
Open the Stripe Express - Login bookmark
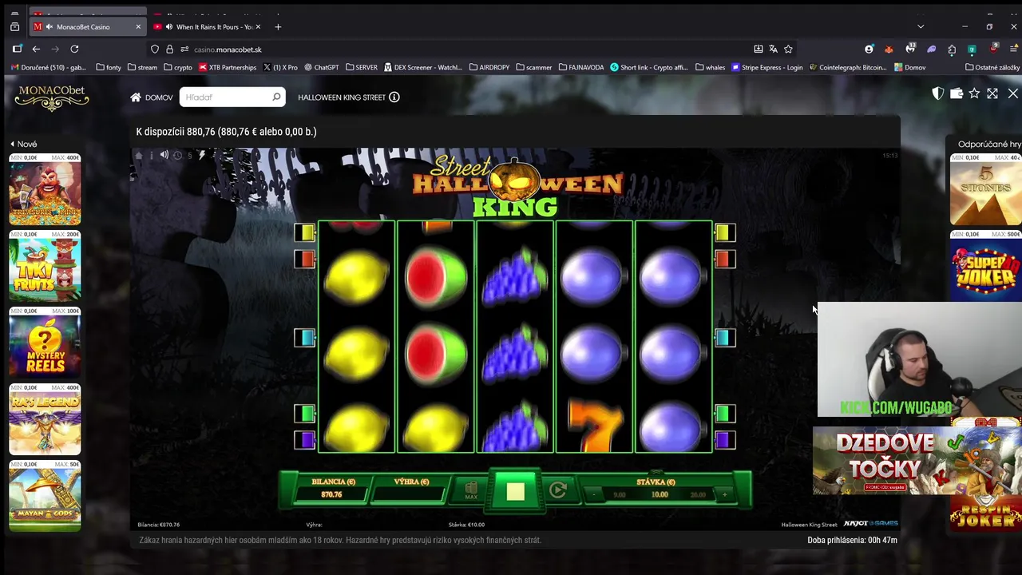point(766,67)
